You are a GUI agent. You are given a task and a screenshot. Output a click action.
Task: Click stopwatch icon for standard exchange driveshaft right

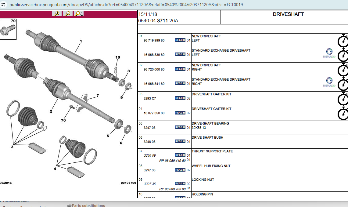(343, 84)
